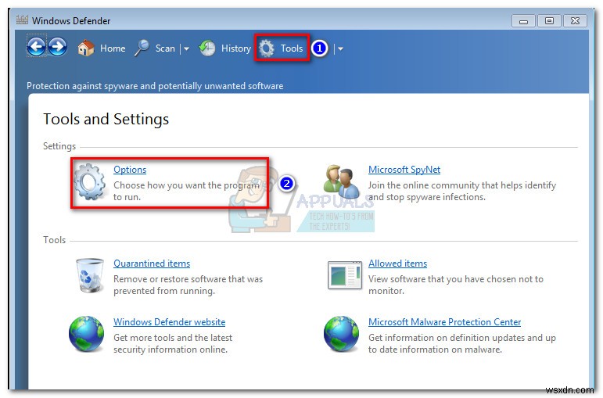
Task: Start a scan via the magnifier icon
Action: tap(142, 48)
